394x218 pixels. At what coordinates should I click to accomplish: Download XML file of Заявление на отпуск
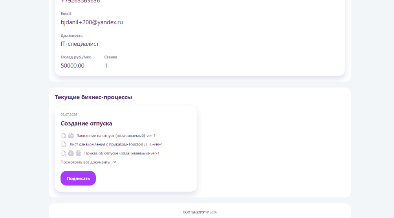click(x=71, y=136)
